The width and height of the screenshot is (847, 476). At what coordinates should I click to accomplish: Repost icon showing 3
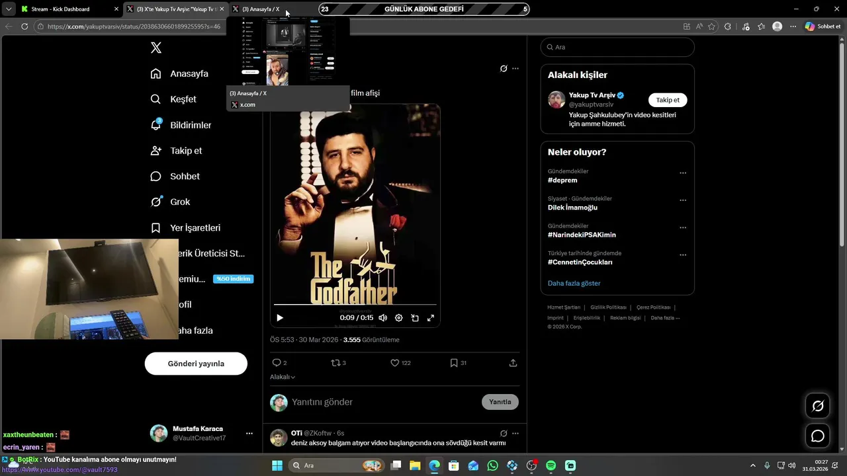(x=338, y=363)
